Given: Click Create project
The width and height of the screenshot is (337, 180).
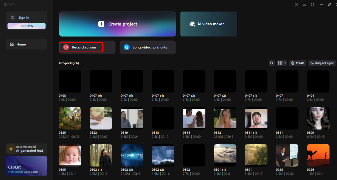Looking at the screenshot, I should pyautogui.click(x=118, y=24).
